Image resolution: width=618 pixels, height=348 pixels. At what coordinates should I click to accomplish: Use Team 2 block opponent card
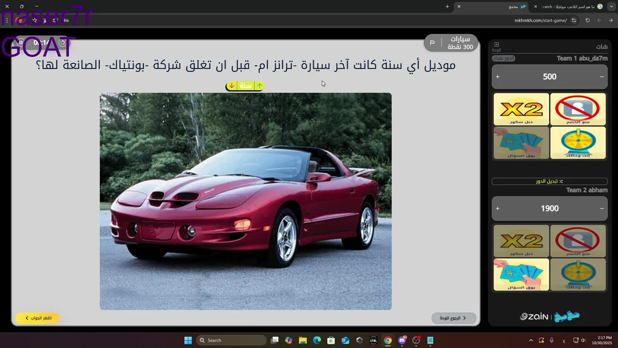[578, 241]
